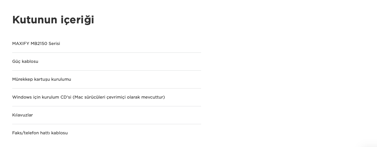Select the "Güç kablosu" entry
The image size is (377, 147).
25,61
